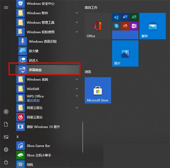The image size is (170, 168).
Task: Select the Windows 安全中心 label
Action: point(40,4)
